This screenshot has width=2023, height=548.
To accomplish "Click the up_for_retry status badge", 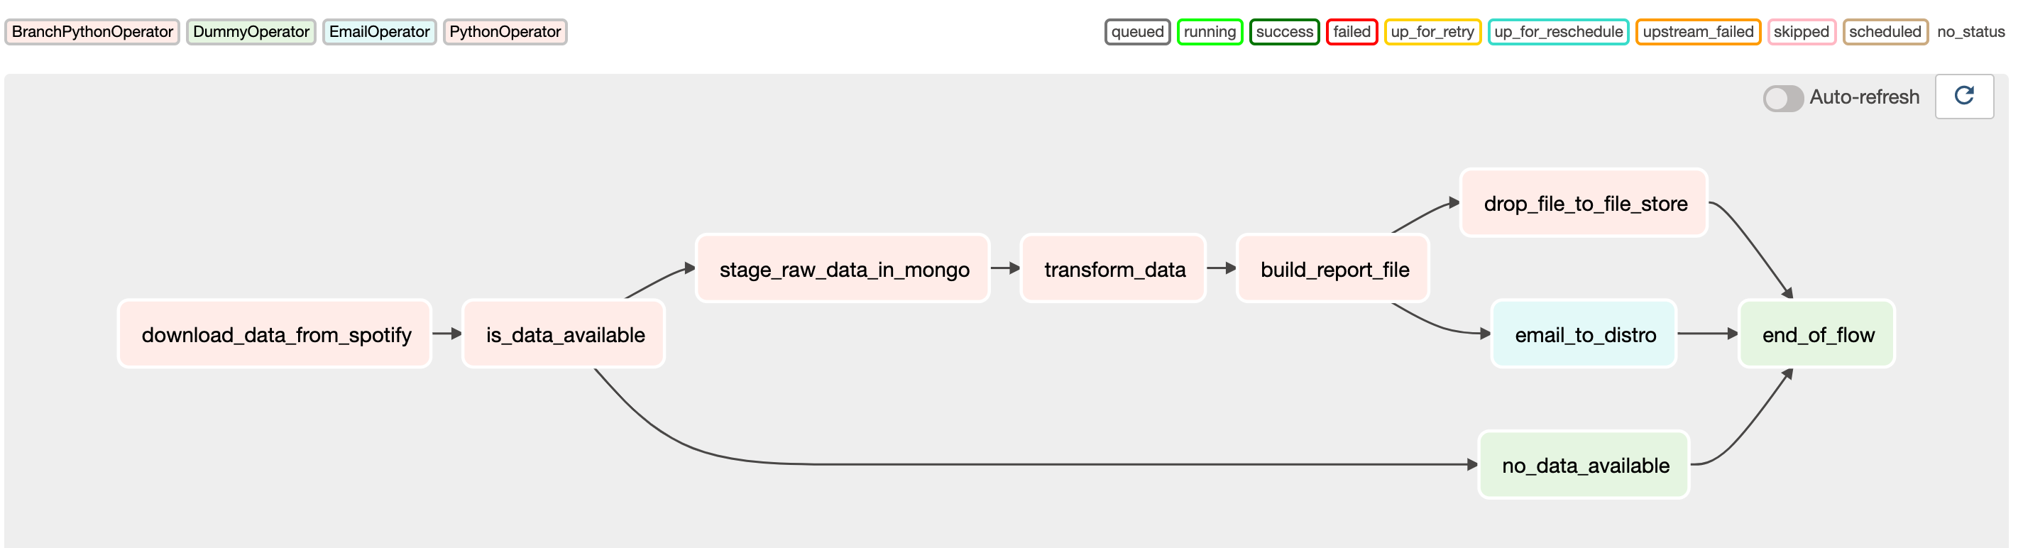I will (1432, 31).
